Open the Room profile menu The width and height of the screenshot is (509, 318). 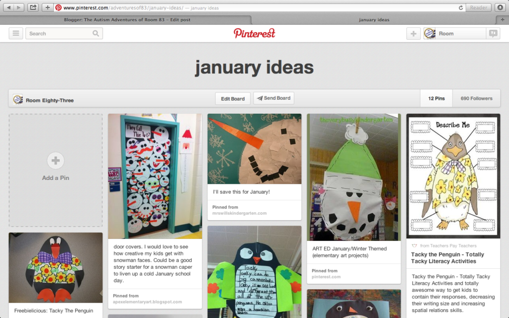click(454, 33)
